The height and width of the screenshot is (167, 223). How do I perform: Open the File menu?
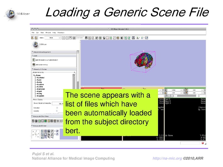pyautogui.click(x=33, y=33)
